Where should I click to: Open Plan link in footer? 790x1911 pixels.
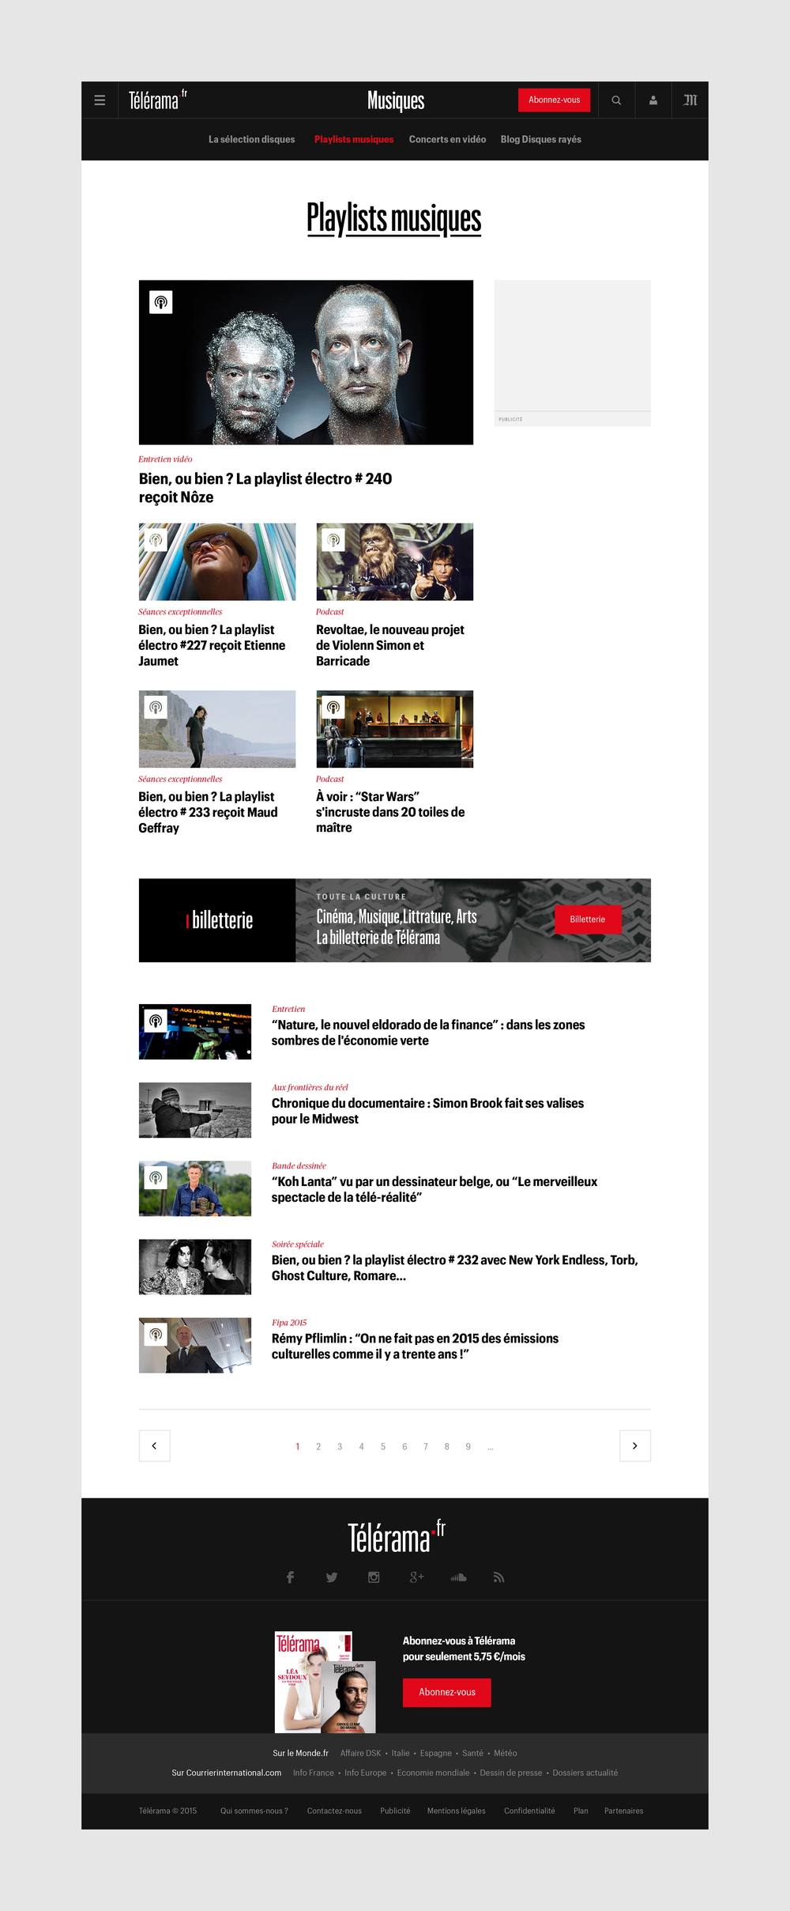tap(581, 1811)
